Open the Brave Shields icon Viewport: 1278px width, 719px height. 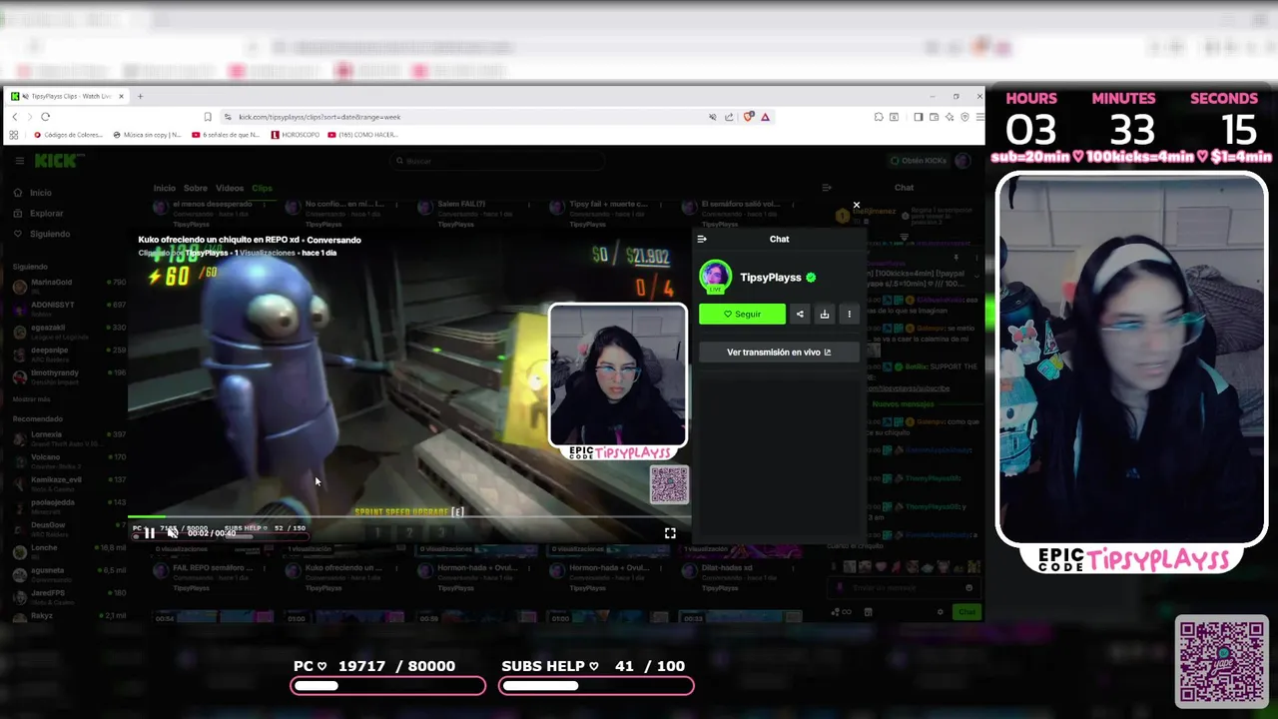[748, 117]
